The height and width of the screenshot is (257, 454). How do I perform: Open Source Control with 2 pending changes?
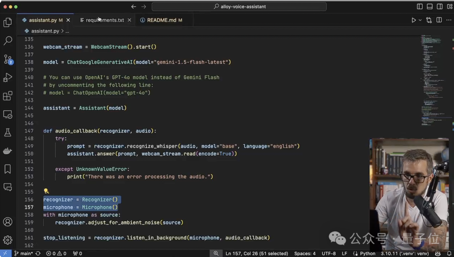8,60
